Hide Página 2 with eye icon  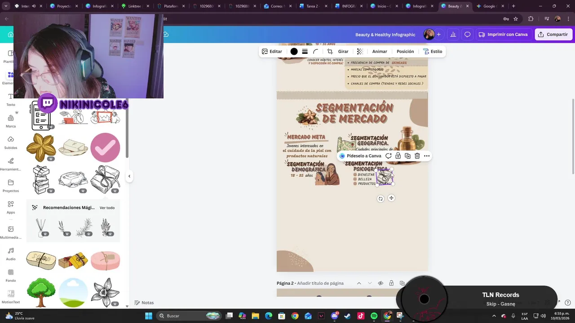tap(380, 283)
